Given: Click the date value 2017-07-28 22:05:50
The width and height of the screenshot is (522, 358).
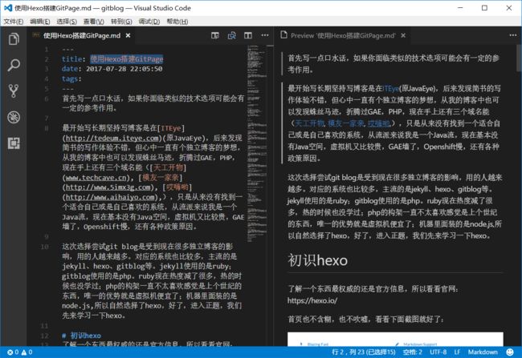Looking at the screenshot, I should pyautogui.click(x=124, y=69).
